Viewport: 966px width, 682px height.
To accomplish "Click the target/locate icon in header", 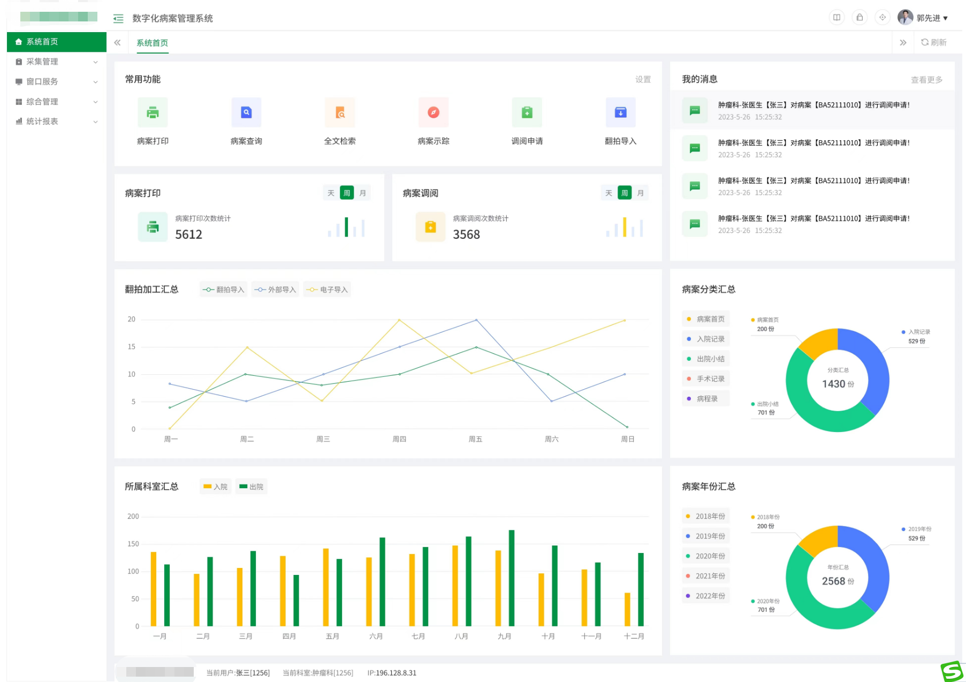I will (883, 18).
